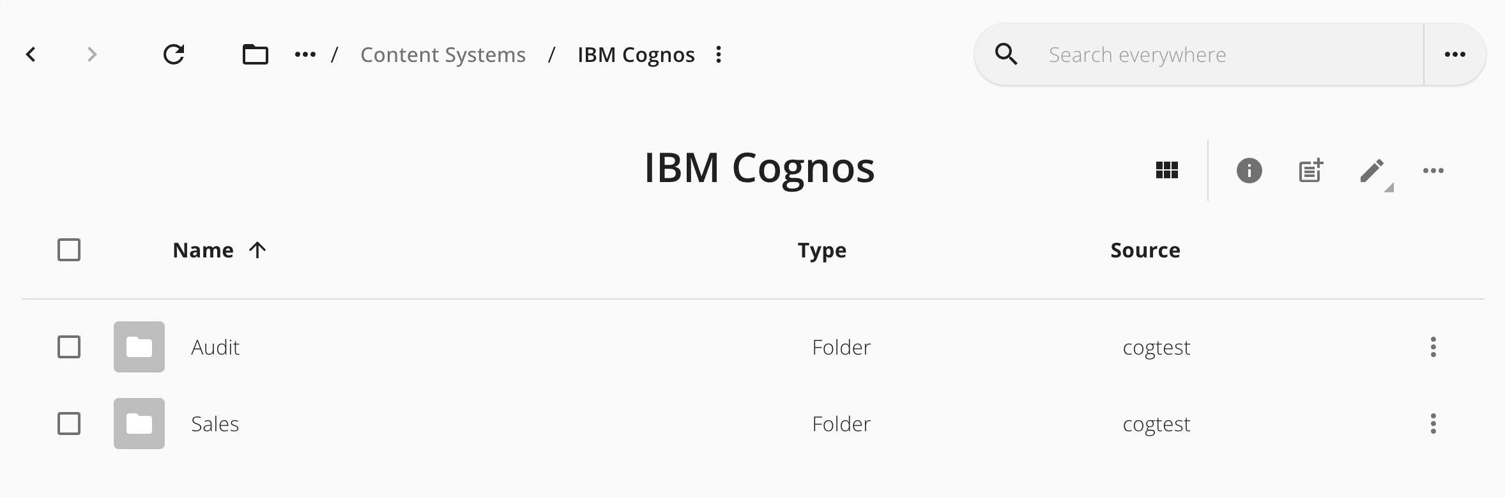Go back with the left arrow

tap(31, 55)
